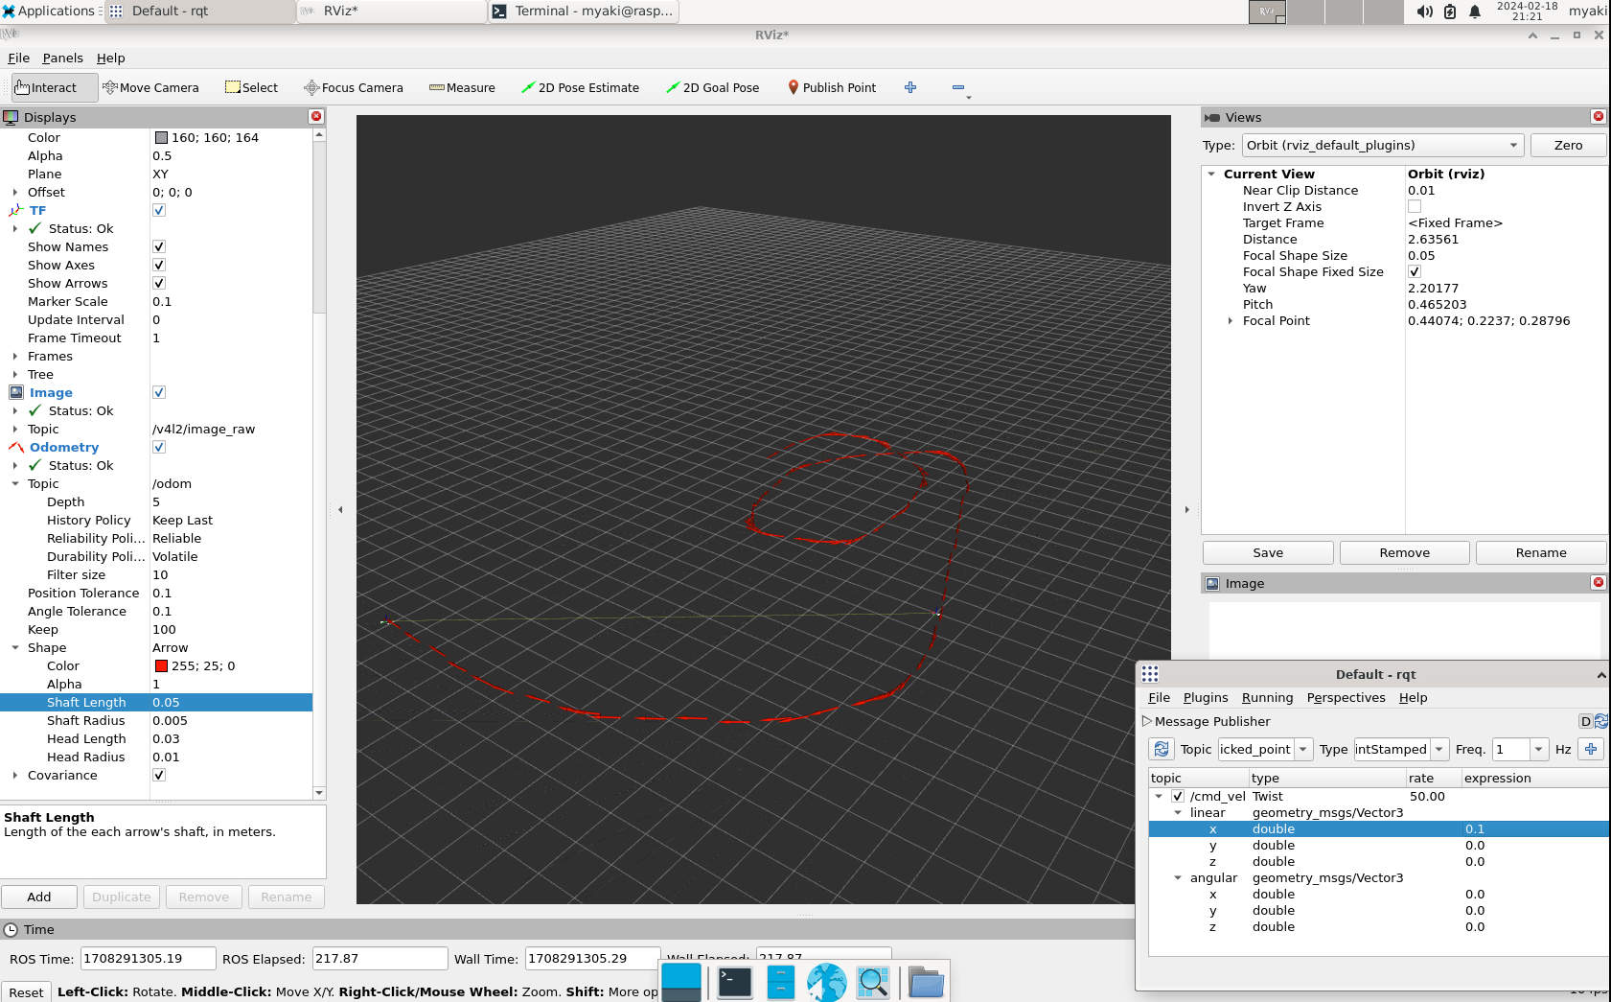Image resolution: width=1611 pixels, height=1002 pixels.
Task: Toggle the Invert Z Axis checkbox
Action: point(1415,206)
